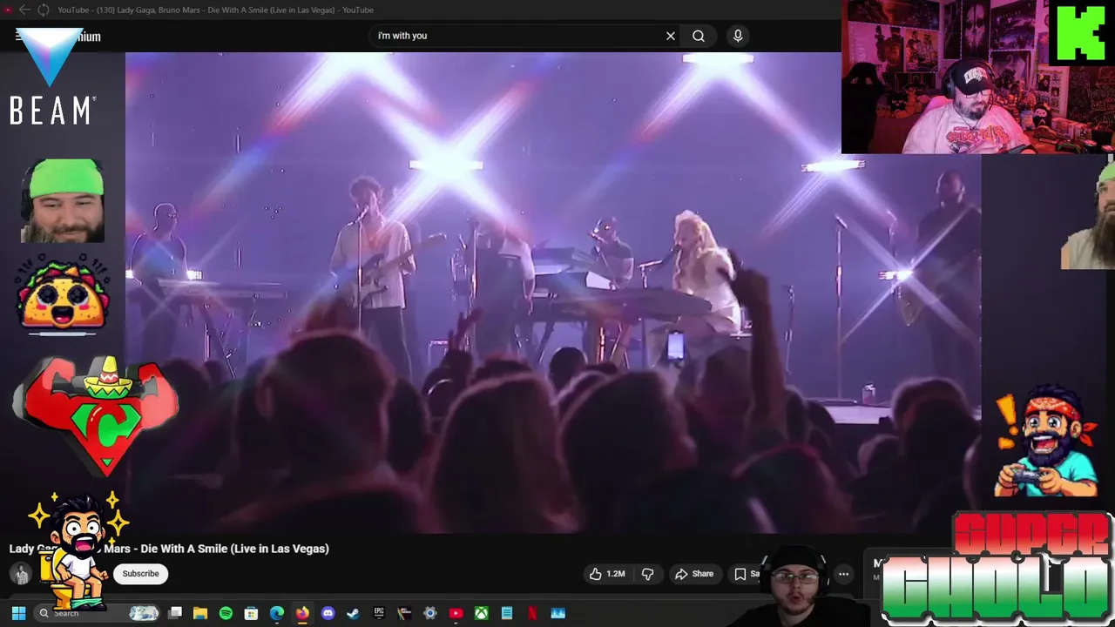Switch to Firefox in the taskbar

pos(302,613)
